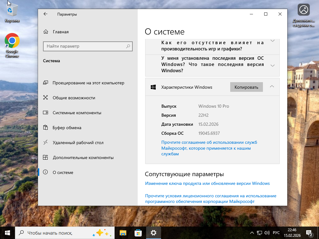Open Microsoft Store from the taskbar
319x239 pixels.
point(138,232)
